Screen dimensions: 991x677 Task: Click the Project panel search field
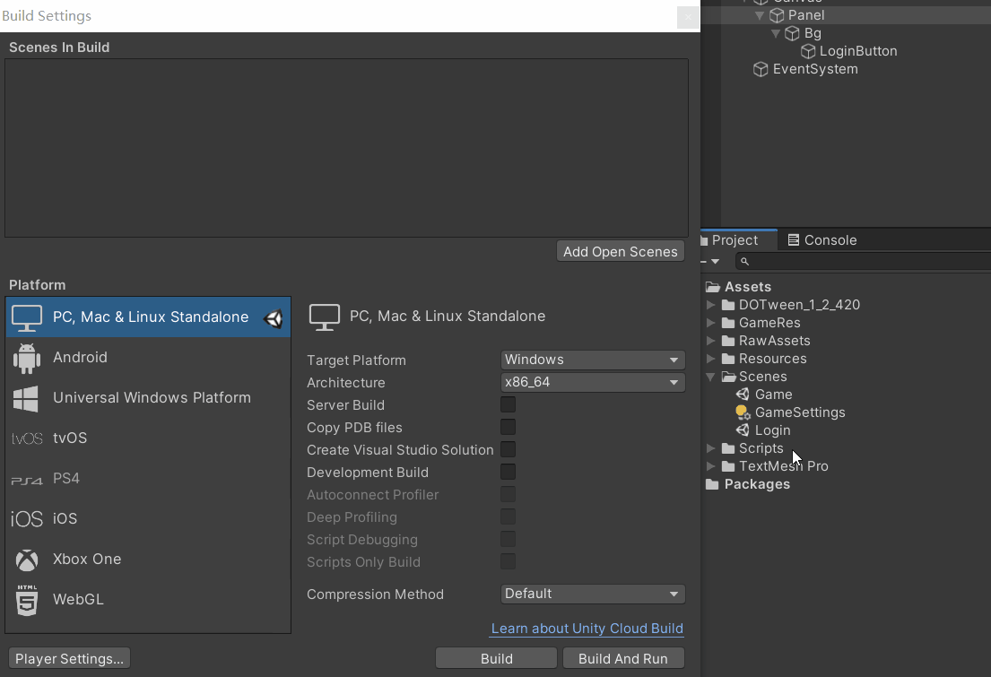click(x=864, y=261)
